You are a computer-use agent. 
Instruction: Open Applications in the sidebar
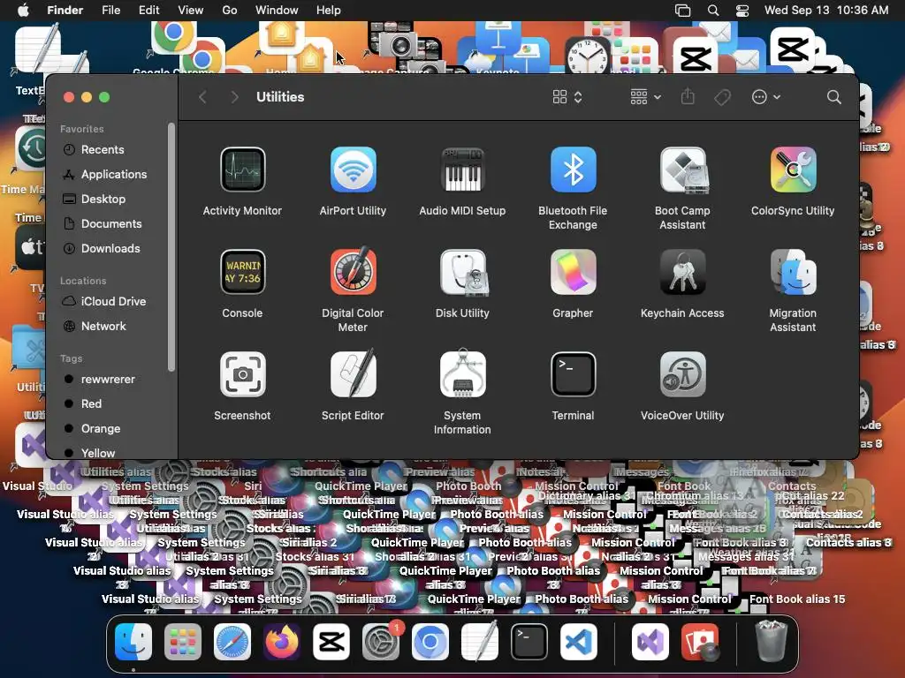[x=112, y=174]
